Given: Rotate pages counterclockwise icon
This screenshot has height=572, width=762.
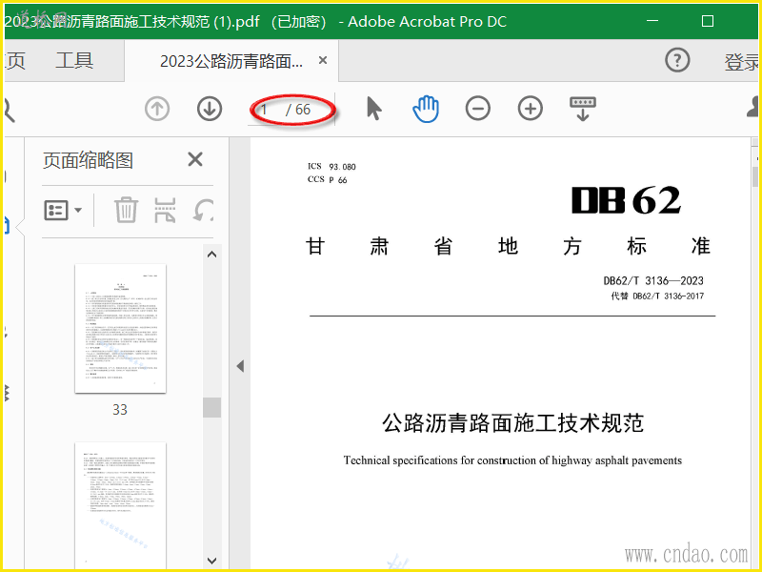Looking at the screenshot, I should (203, 210).
